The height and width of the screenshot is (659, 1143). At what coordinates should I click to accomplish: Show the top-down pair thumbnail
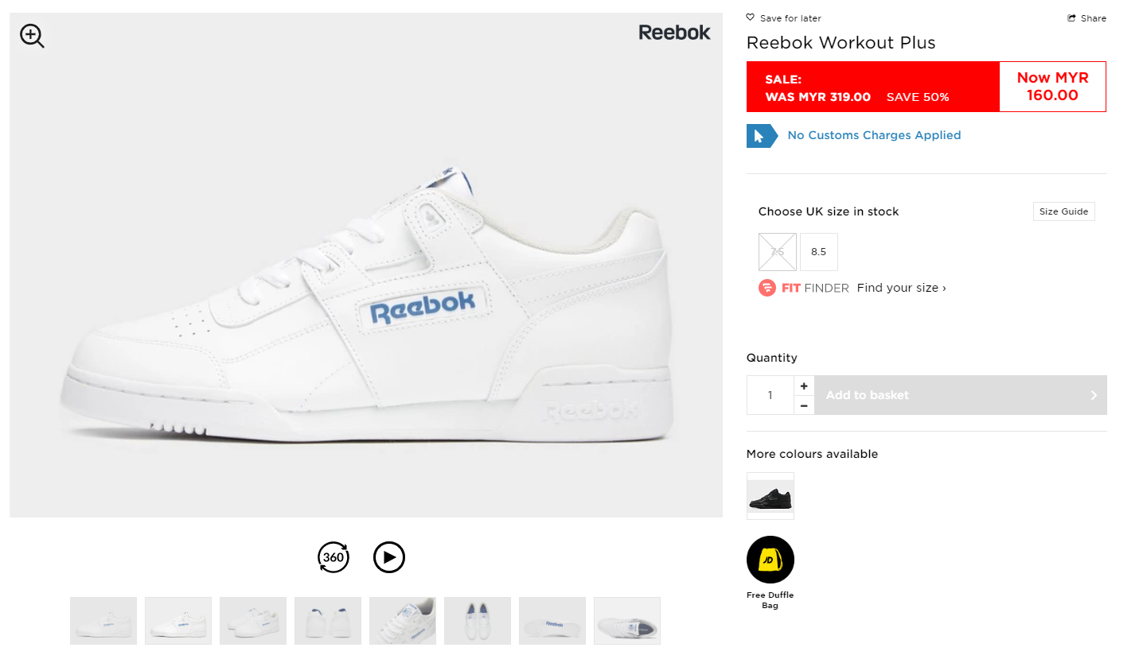[478, 621]
